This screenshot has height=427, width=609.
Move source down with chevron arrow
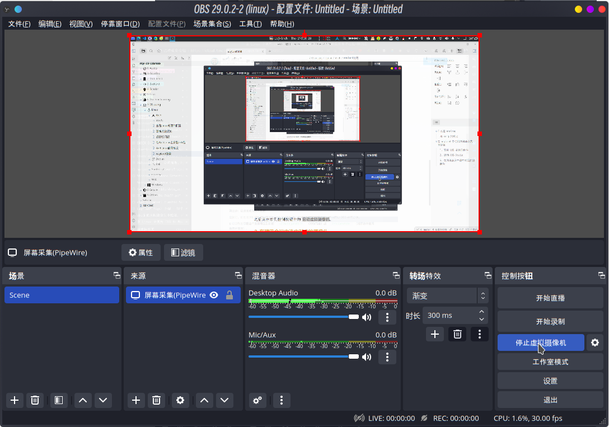click(x=225, y=400)
